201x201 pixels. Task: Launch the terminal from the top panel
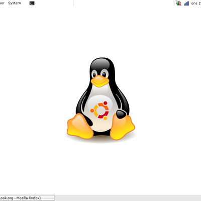click(32, 3)
